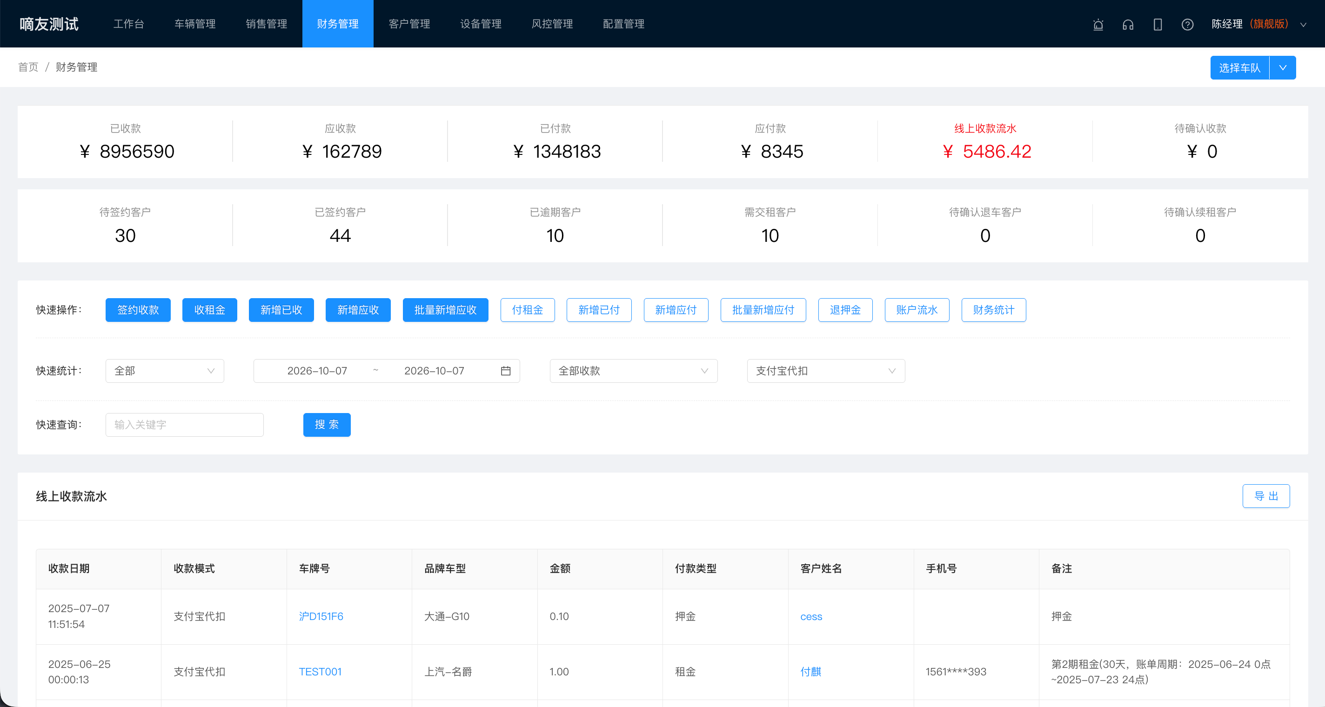The image size is (1325, 707).
Task: Expand the 全部 quick statistics dropdown
Action: click(x=165, y=371)
